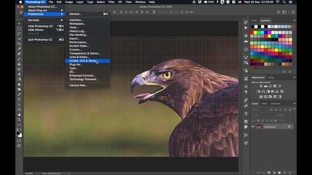Open the search magnifier in options bar

coord(278,12)
